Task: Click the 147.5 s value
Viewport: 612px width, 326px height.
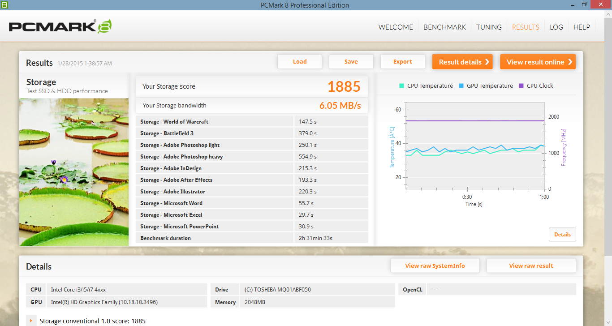Action: pos(308,122)
